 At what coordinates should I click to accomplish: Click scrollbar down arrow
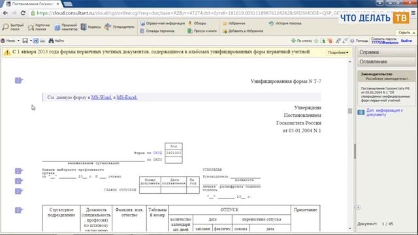point(350,228)
